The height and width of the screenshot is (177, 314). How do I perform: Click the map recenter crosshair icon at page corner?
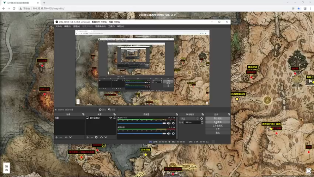[308, 171]
